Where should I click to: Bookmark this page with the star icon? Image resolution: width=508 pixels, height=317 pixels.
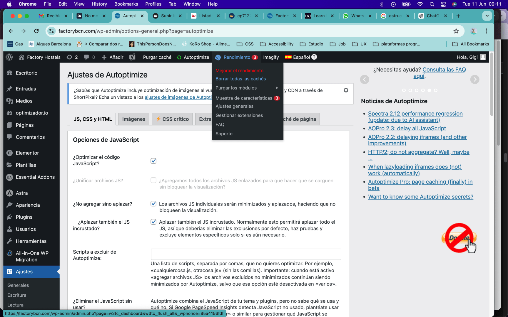click(456, 31)
